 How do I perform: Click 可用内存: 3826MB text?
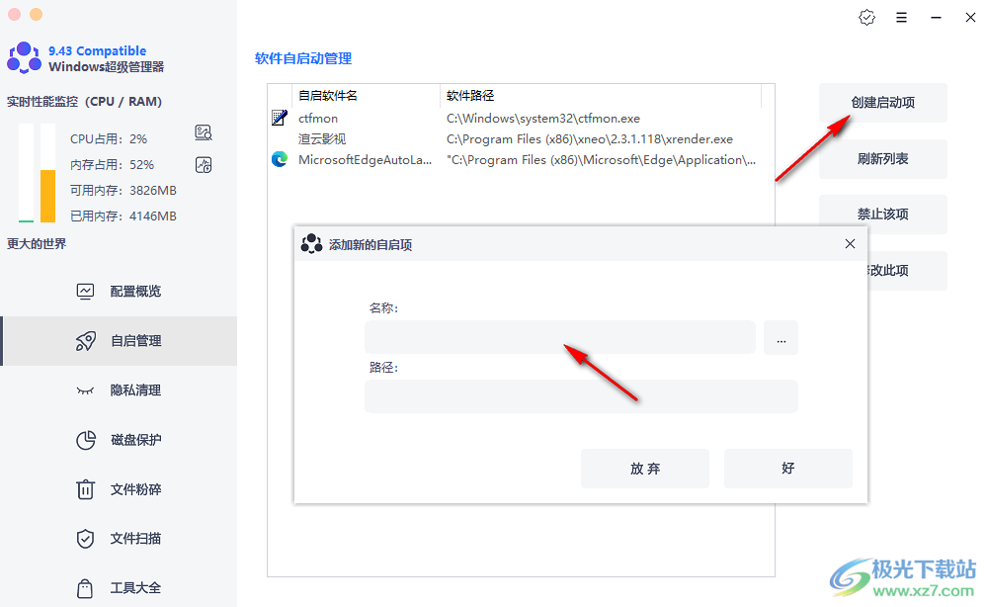[123, 190]
